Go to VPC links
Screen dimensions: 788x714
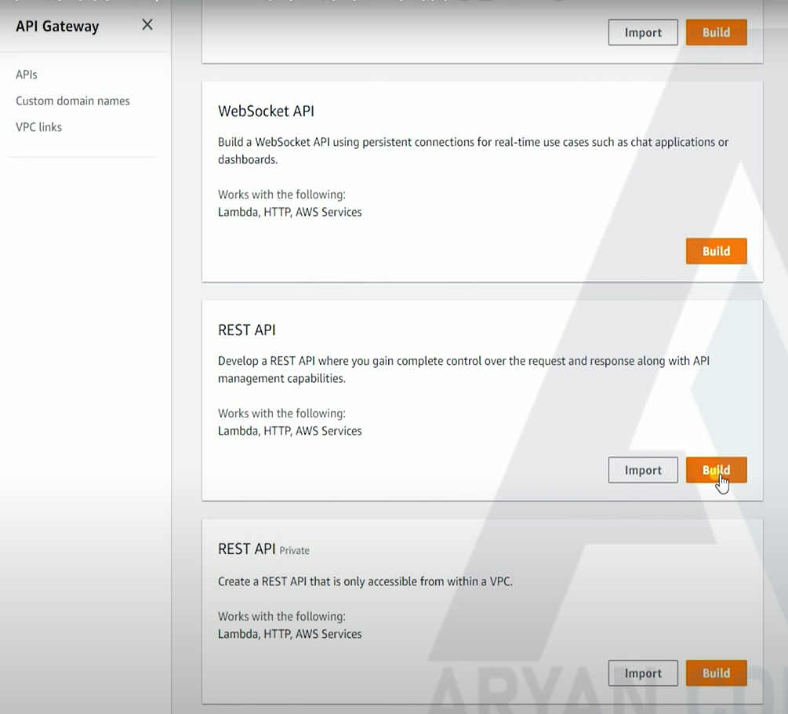tap(38, 126)
